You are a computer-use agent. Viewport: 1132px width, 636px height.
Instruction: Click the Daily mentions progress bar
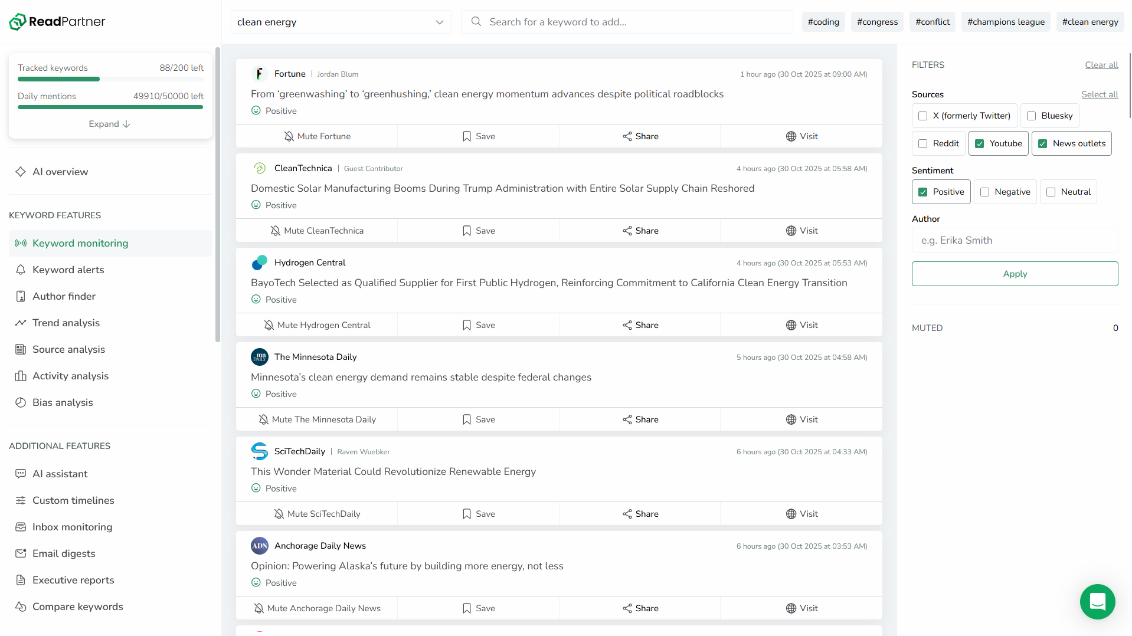pyautogui.click(x=110, y=107)
